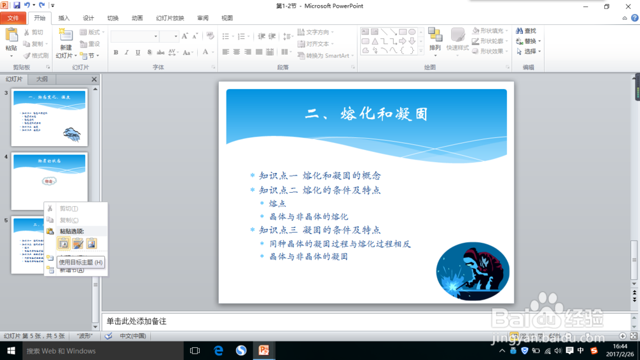640x360 pixels.
Task: Select slide 3 thumbnail
Action: (x=49, y=118)
